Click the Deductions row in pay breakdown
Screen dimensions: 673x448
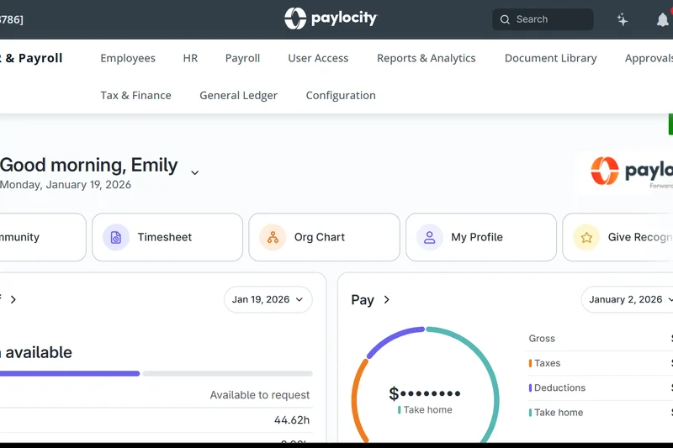[600, 387]
